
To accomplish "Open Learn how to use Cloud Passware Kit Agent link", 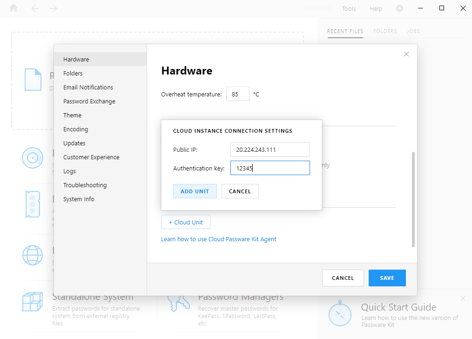I will (x=218, y=239).
